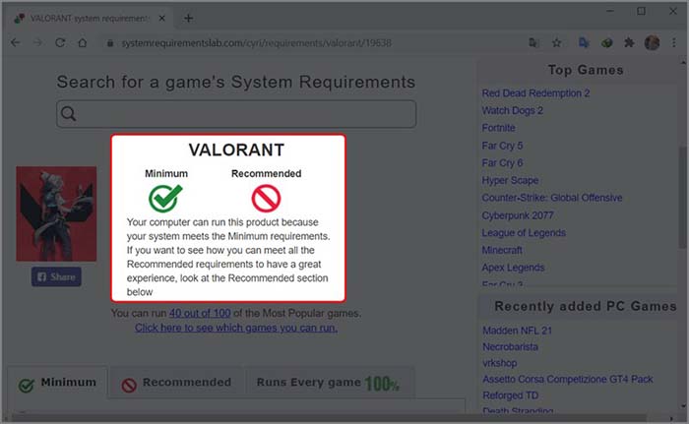Open Red Dead Redemption 2 link

pyautogui.click(x=535, y=93)
